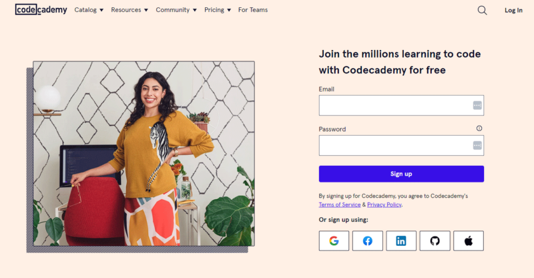Expand the Resources dropdown menu
534x278 pixels.
[x=129, y=10]
